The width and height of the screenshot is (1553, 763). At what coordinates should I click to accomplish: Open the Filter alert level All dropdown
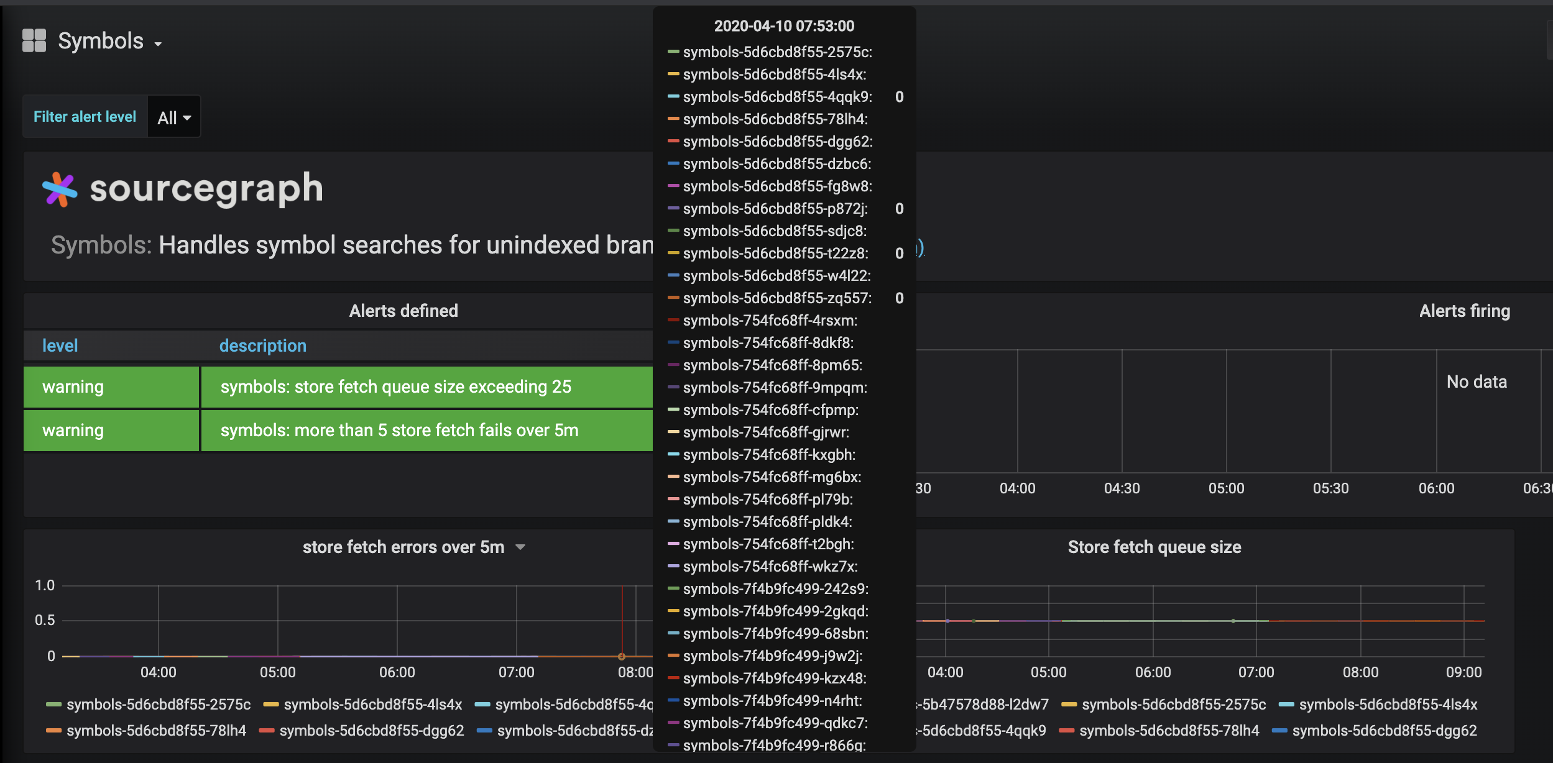tap(174, 117)
